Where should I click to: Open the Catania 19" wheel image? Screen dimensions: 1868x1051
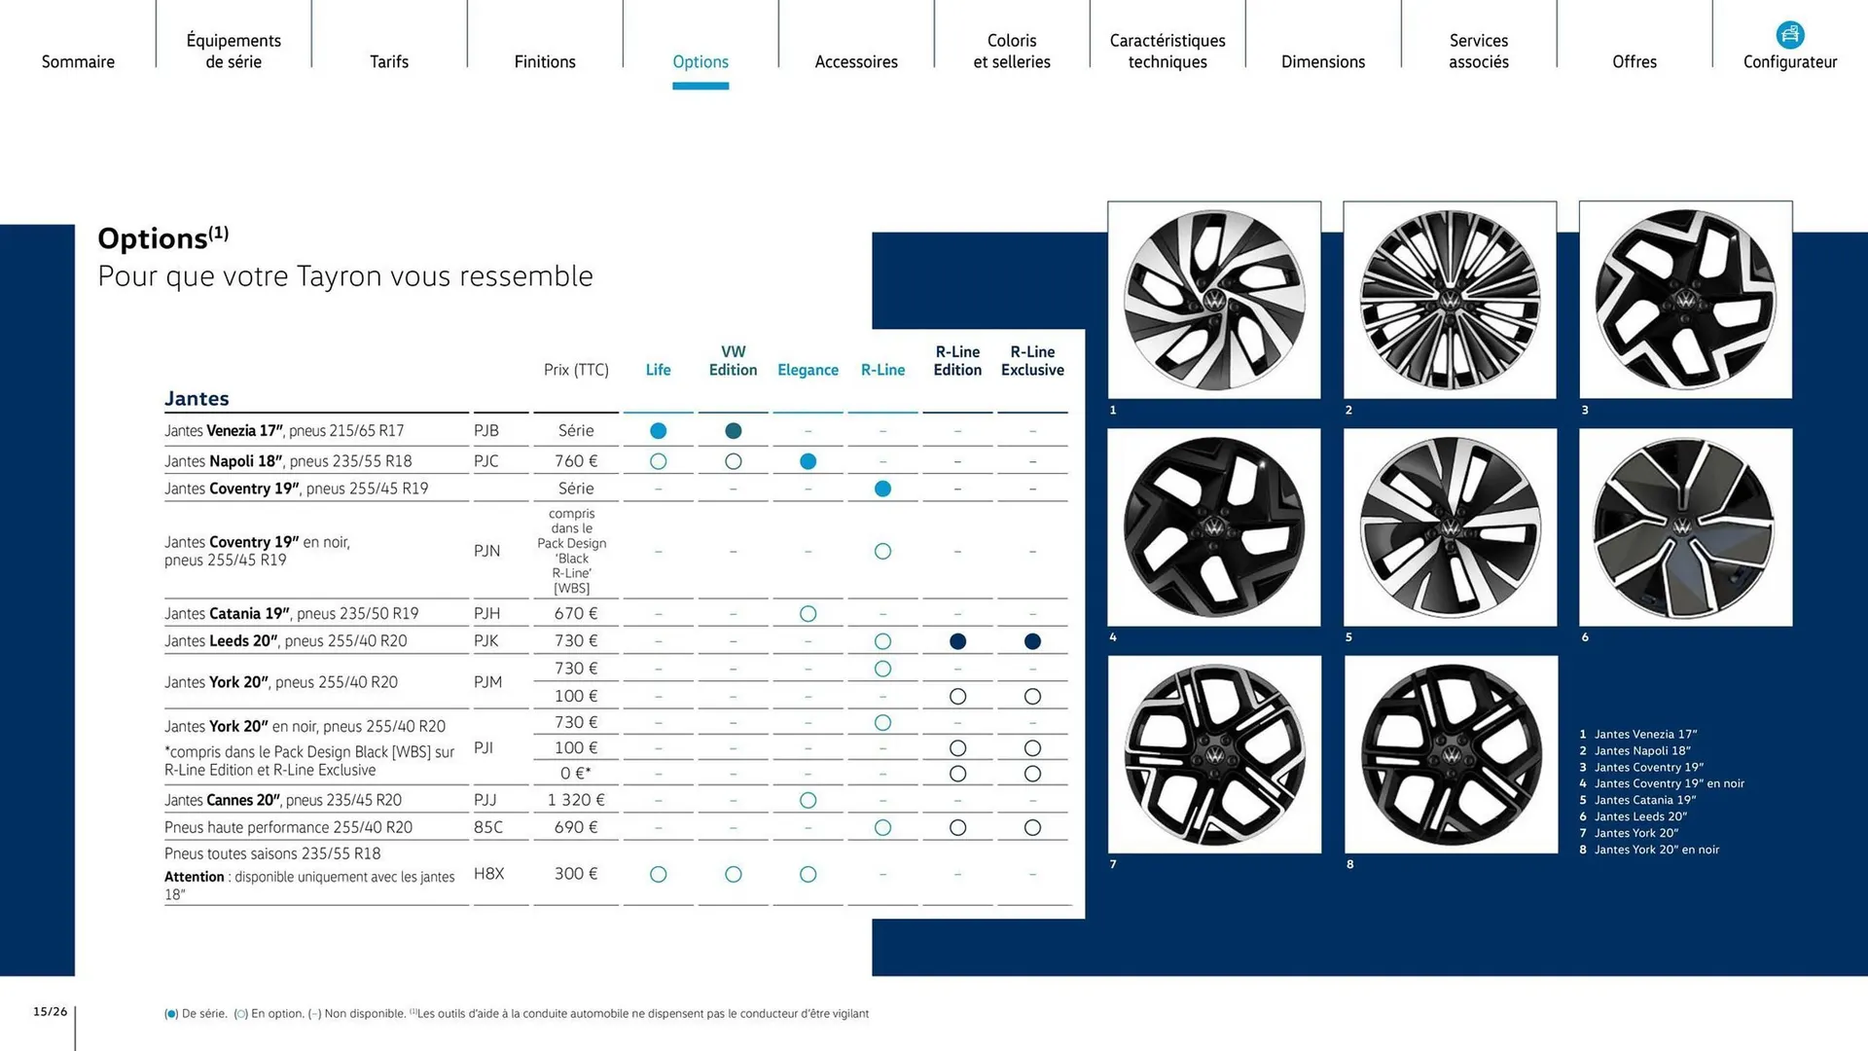[x=1450, y=526]
